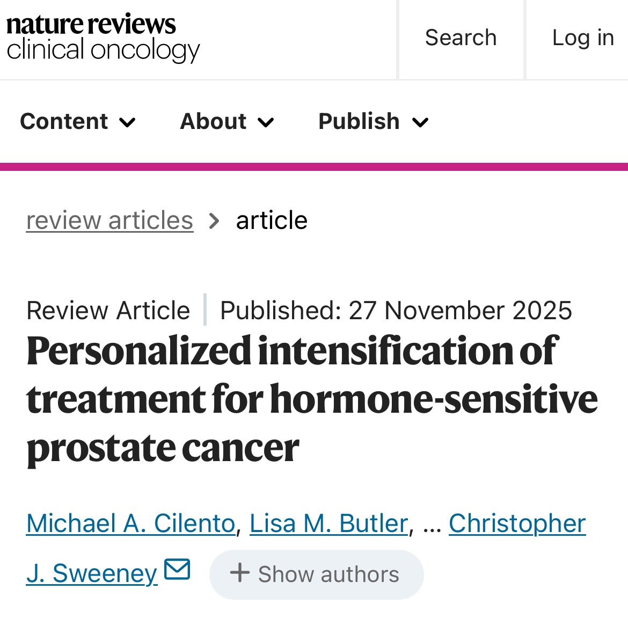Select Log in at top right
Viewport: 628px width, 625px height.
[583, 39]
